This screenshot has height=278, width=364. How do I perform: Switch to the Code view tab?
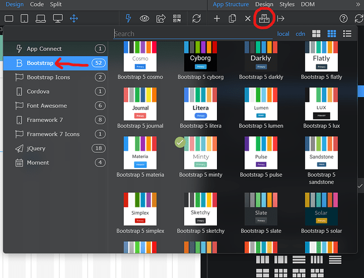point(37,4)
